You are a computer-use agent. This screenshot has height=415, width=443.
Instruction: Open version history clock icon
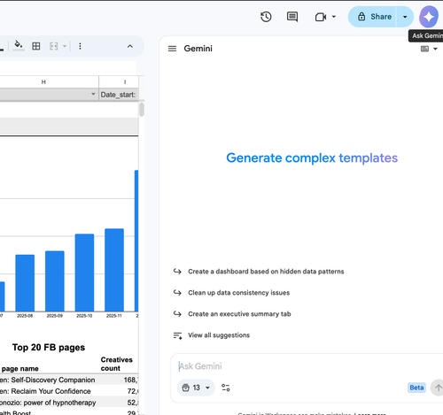(266, 17)
